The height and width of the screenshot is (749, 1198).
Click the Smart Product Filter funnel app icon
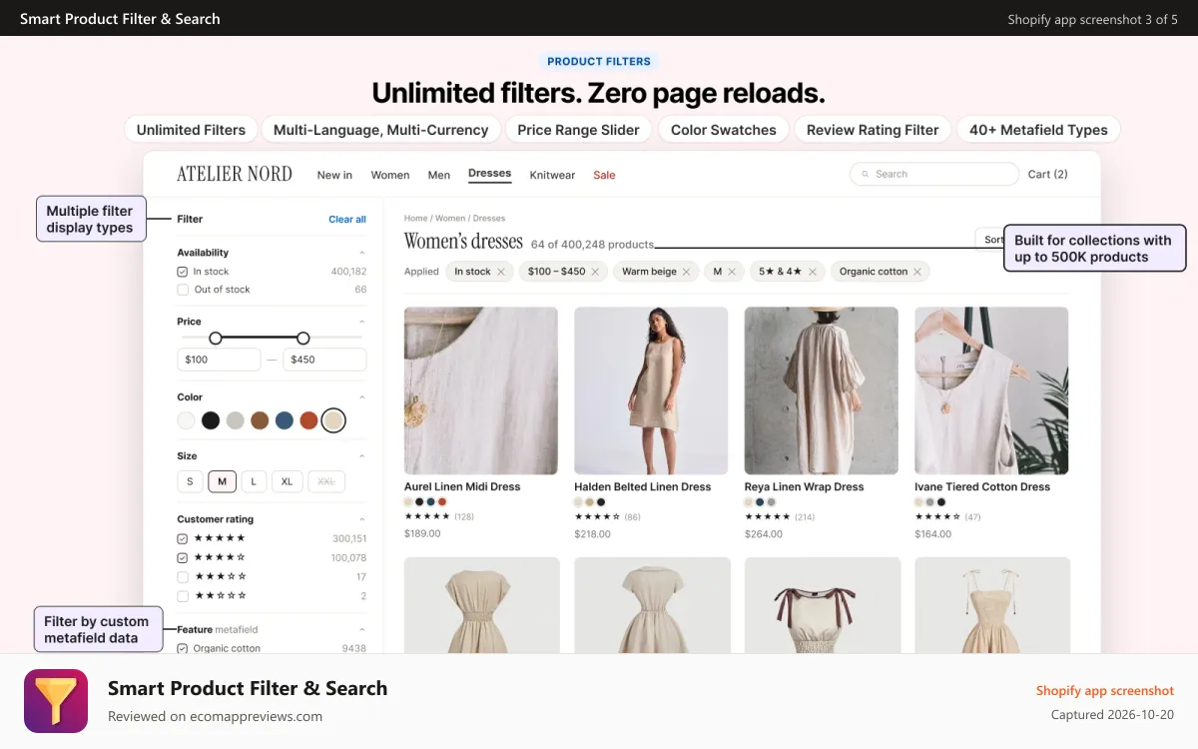[56, 701]
